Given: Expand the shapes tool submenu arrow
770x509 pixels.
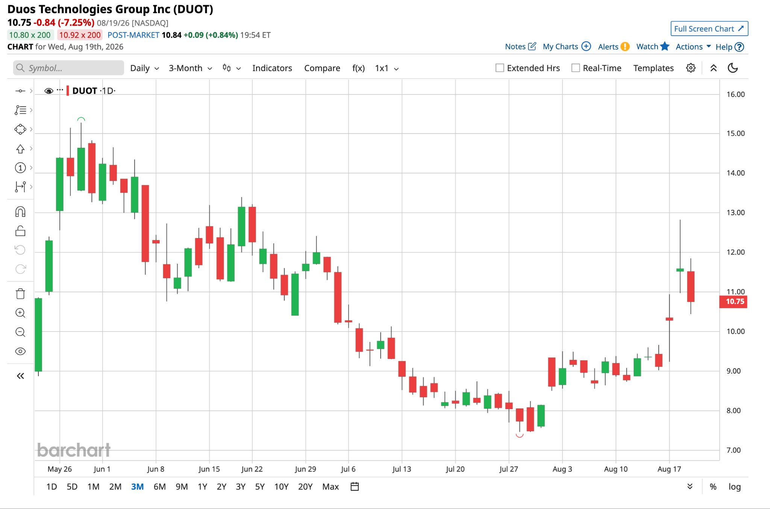Looking at the screenshot, I should pyautogui.click(x=31, y=129).
